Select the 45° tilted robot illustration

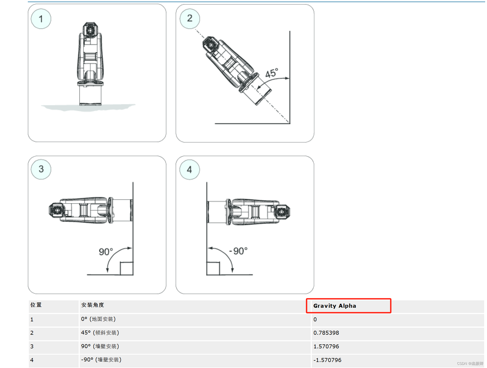237,71
